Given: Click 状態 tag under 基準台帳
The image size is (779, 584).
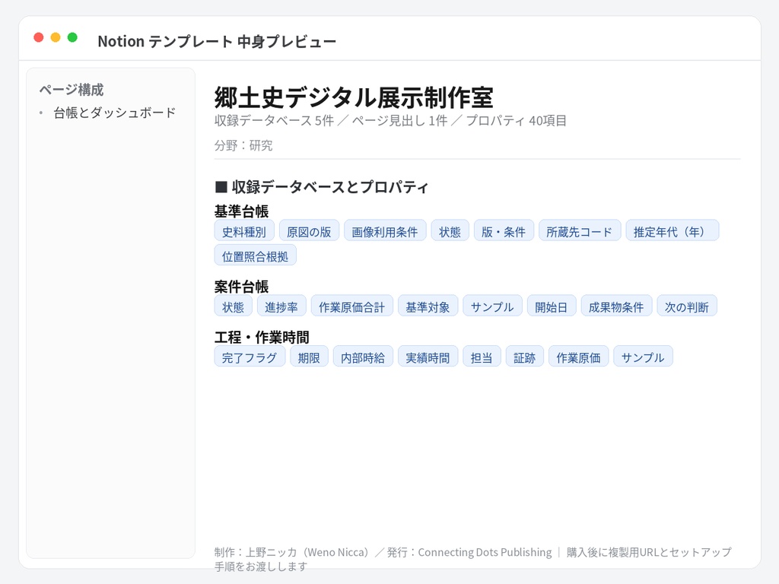Looking at the screenshot, I should click(450, 230).
